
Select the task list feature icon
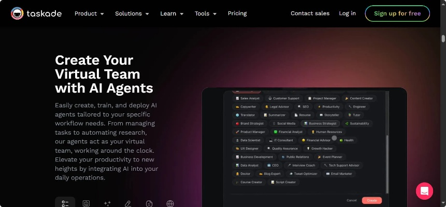tap(65, 203)
